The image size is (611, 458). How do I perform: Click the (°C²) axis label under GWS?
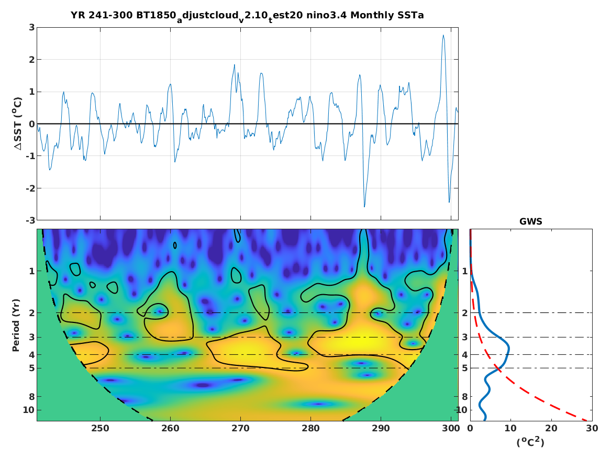point(530,442)
